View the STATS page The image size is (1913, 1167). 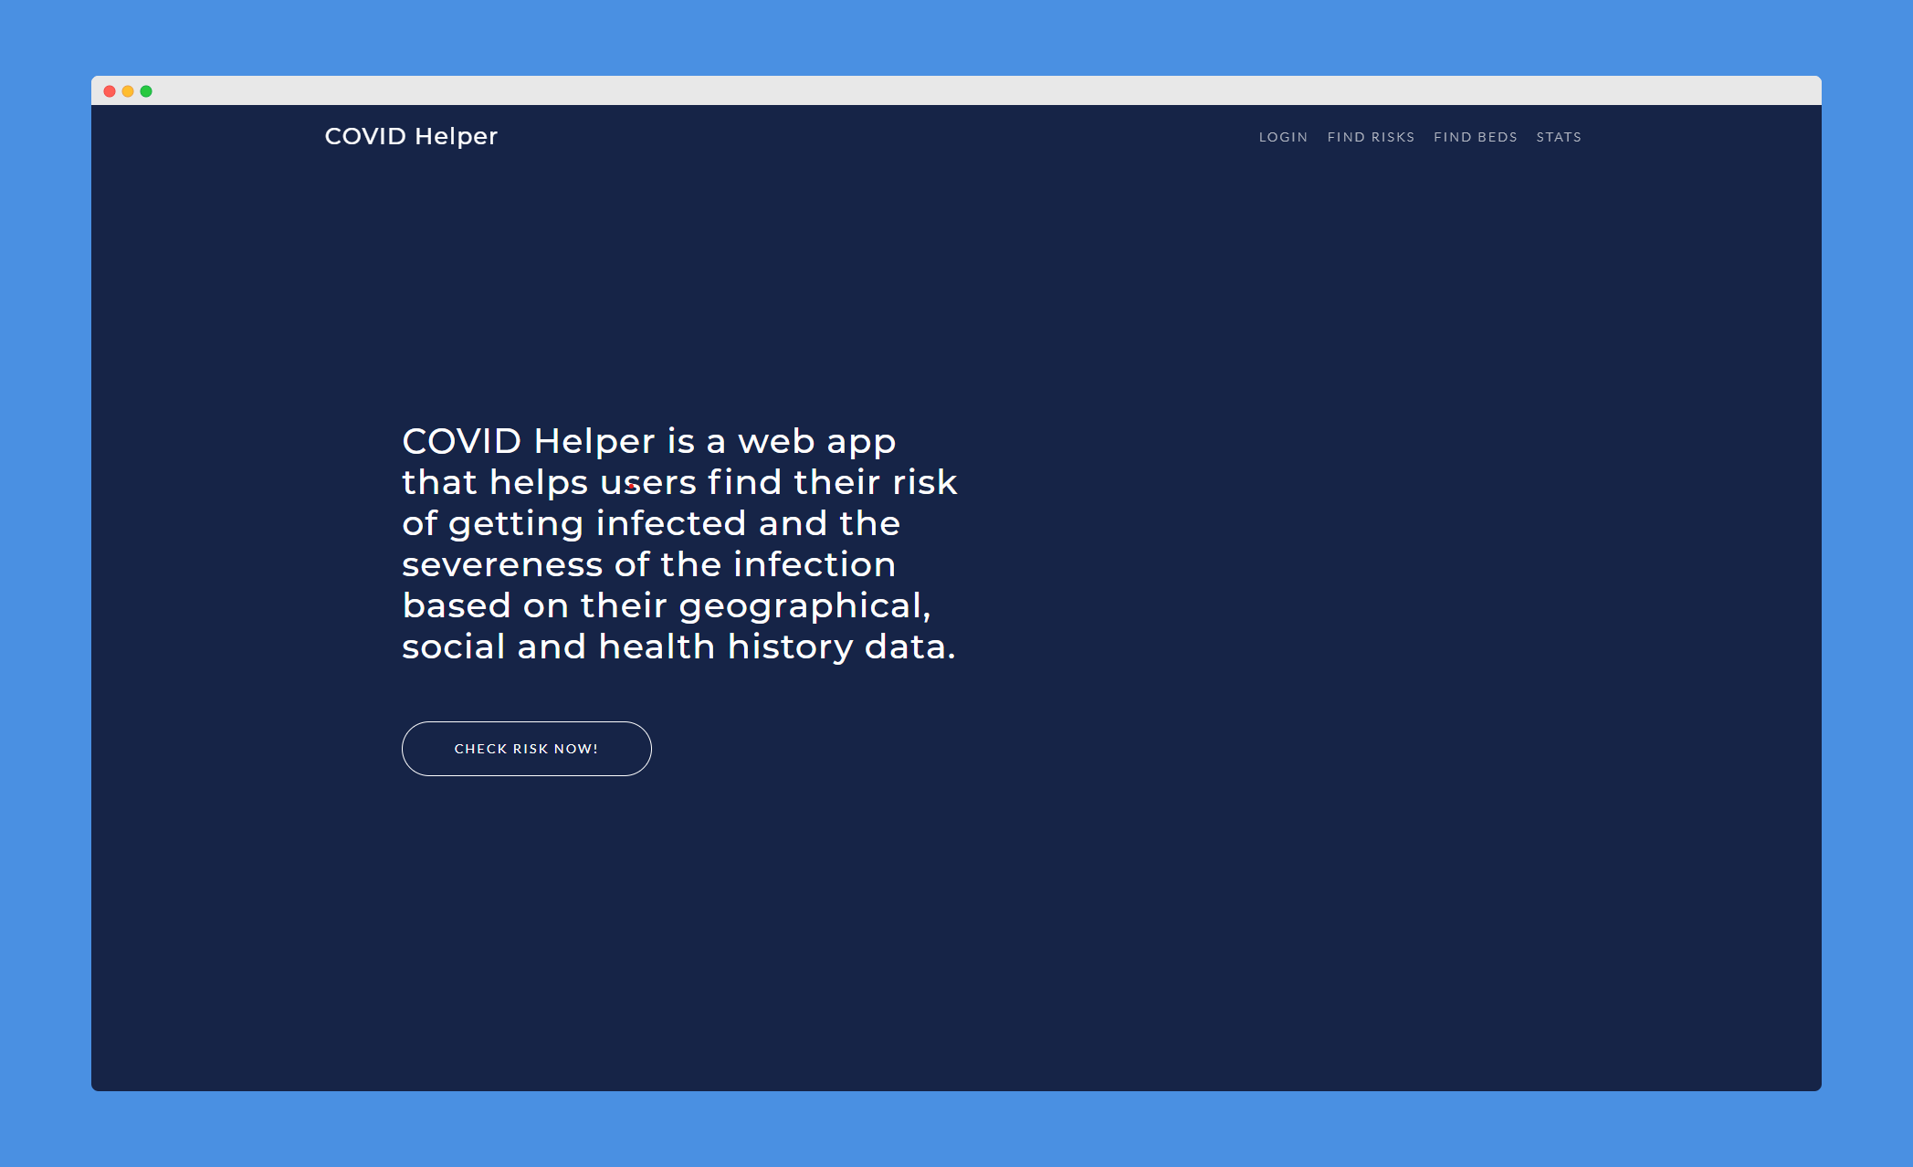tap(1558, 137)
